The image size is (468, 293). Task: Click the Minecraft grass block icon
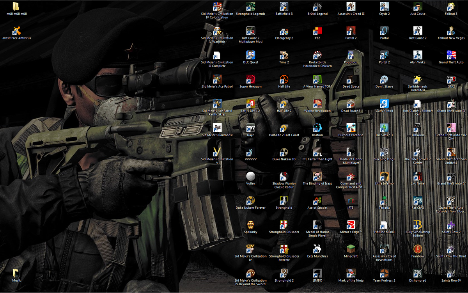[x=351, y=249]
